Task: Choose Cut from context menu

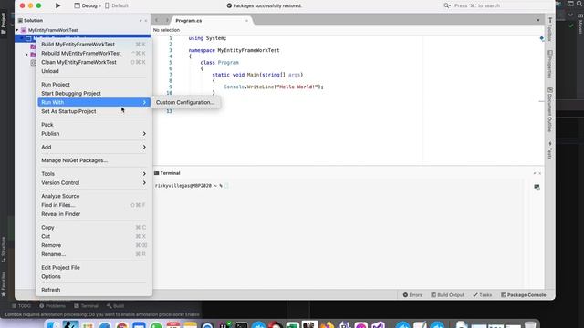Action: (x=93, y=236)
